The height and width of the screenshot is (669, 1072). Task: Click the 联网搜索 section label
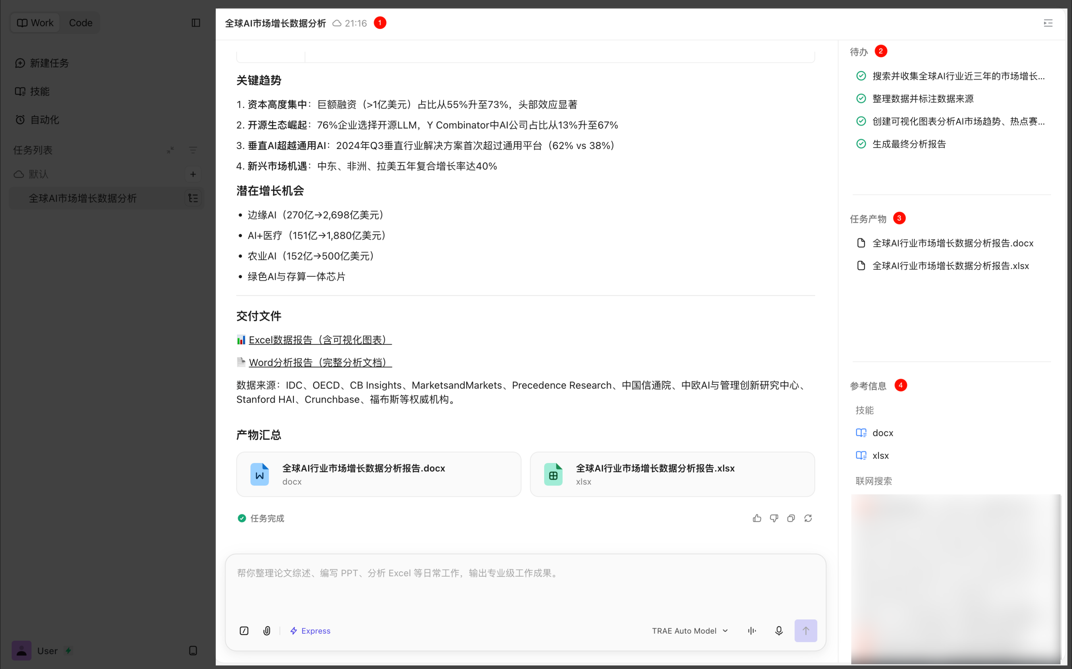[x=874, y=481]
